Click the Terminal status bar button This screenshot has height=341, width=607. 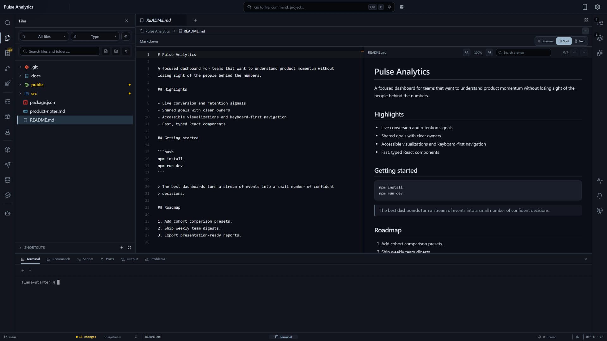[284, 337]
